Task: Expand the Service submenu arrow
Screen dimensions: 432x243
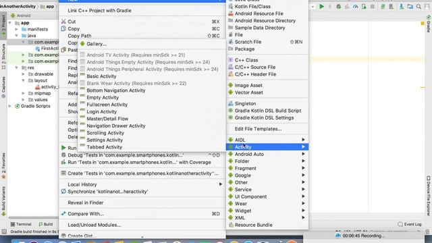Action: pos(303,190)
